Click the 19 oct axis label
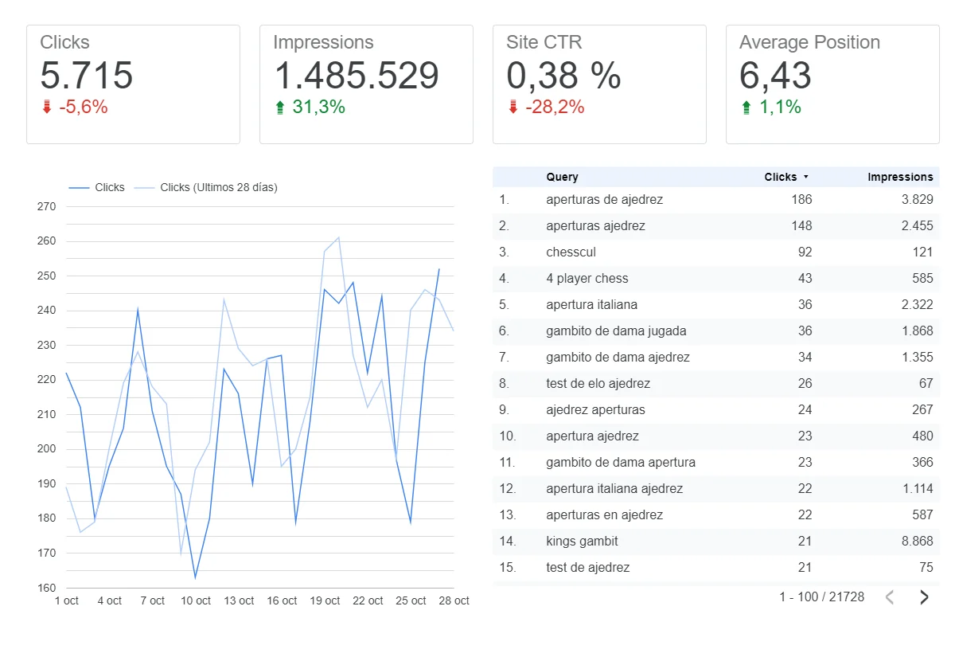955x661 pixels. tap(325, 601)
